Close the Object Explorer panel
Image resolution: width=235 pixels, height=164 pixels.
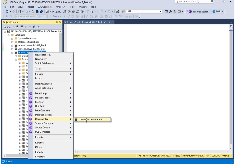point(60,22)
